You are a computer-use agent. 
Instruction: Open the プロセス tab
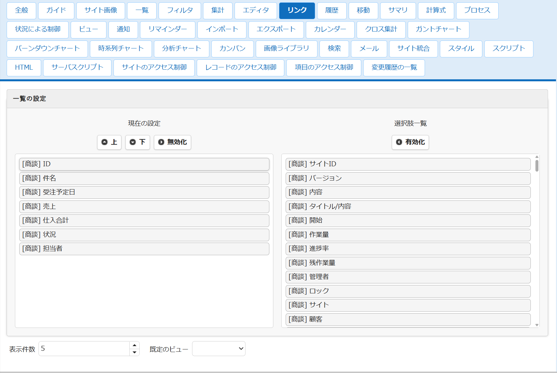(477, 11)
